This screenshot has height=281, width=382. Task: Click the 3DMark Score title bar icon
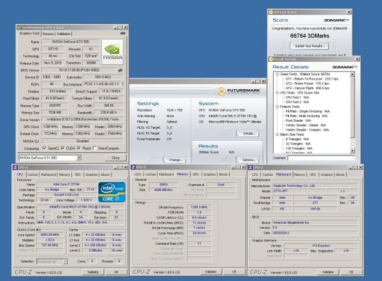pyautogui.click(x=271, y=12)
